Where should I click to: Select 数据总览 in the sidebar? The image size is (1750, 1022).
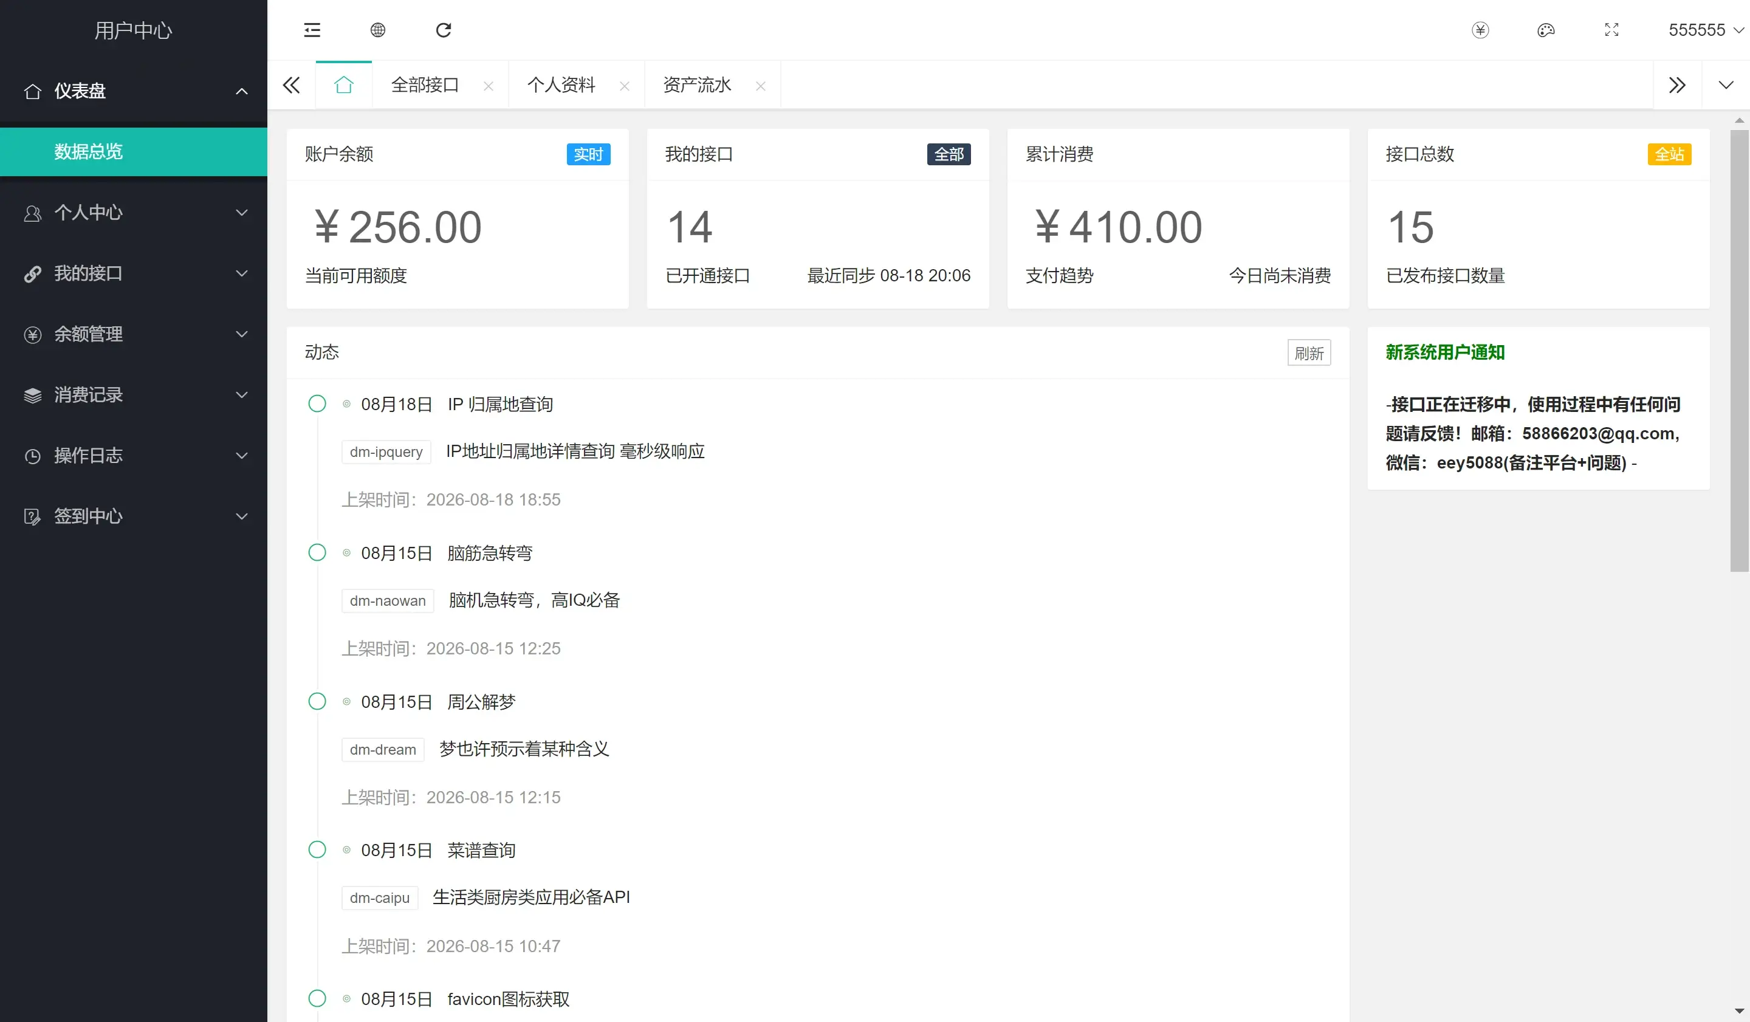point(133,151)
